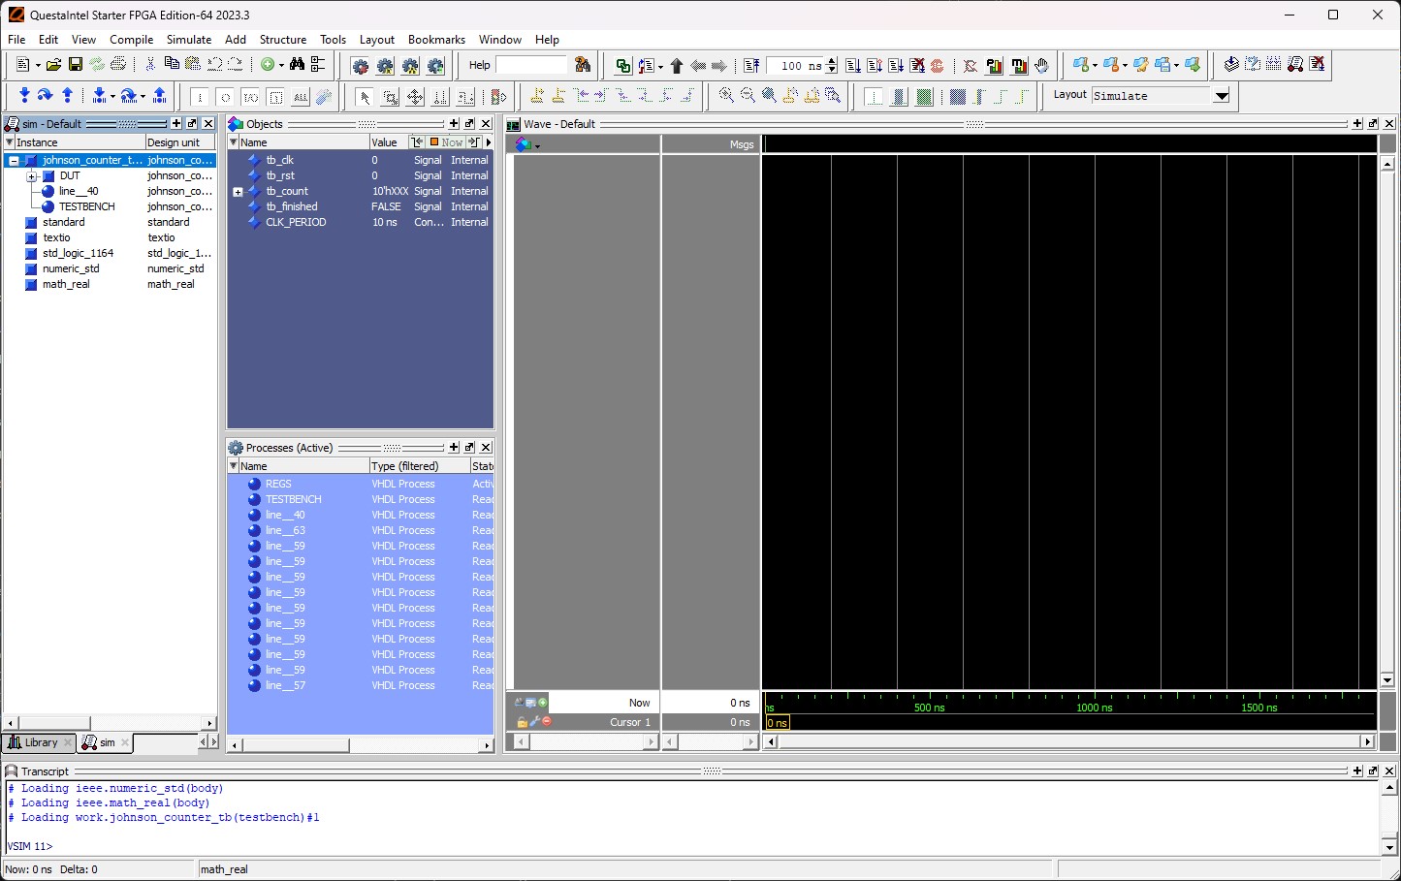Open the Structure menu
Image resolution: width=1401 pixels, height=881 pixels.
click(x=283, y=40)
